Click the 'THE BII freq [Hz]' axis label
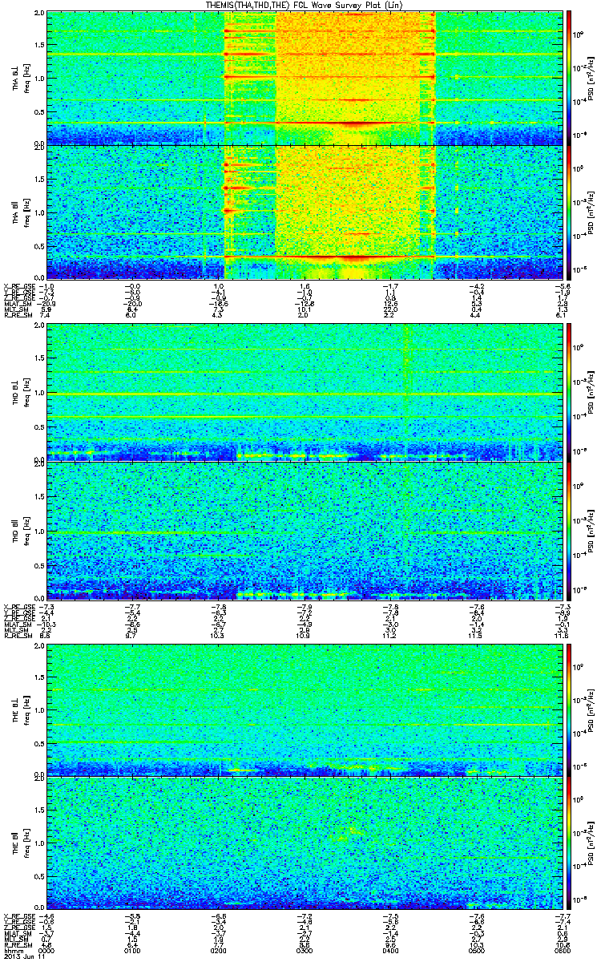The height and width of the screenshot is (962, 601). [19, 843]
